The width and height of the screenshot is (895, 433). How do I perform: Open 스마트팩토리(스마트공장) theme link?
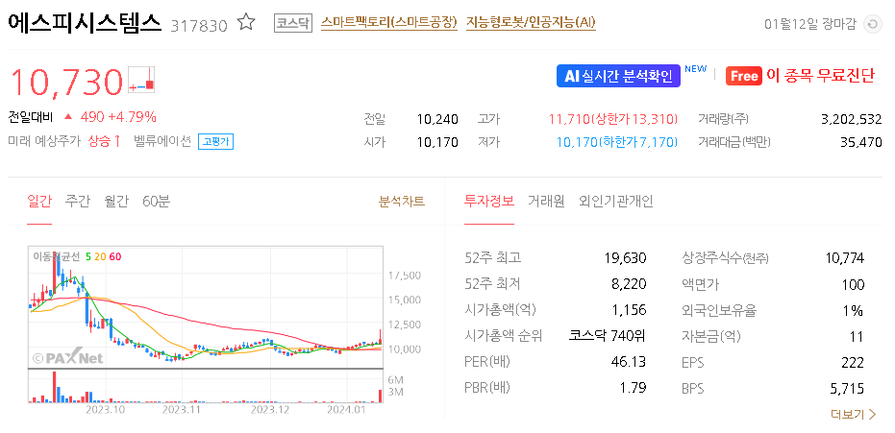(389, 23)
